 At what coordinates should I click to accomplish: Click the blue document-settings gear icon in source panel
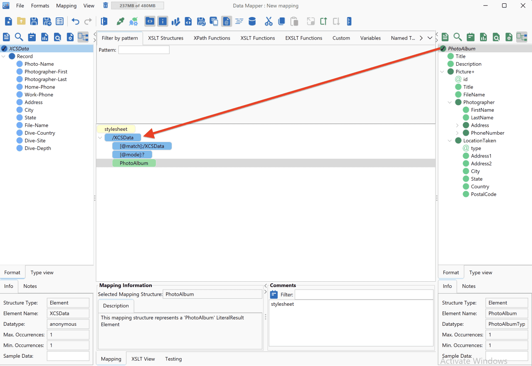pos(70,37)
